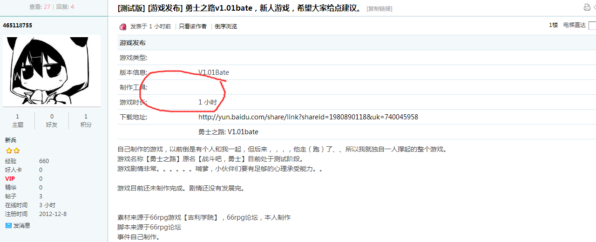This screenshot has height=242, width=596.
Task: Click the 帖子 row label
Action: (x=11, y=196)
